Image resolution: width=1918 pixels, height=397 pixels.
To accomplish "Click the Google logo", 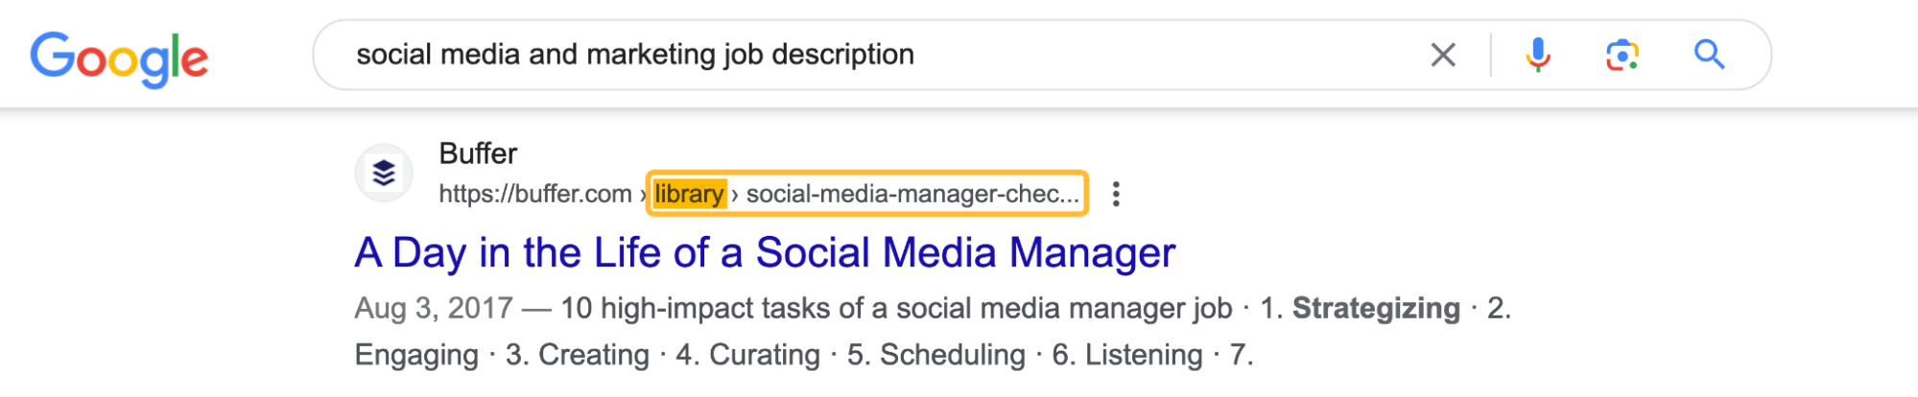I will [119, 58].
